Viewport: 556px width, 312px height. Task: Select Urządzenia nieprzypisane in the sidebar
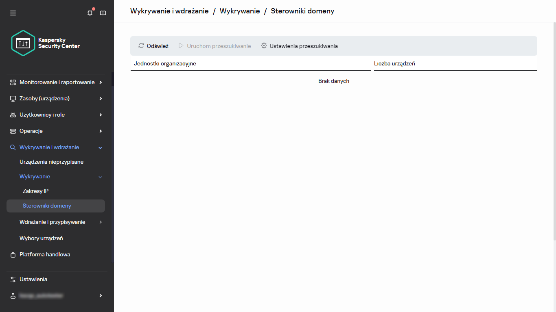pyautogui.click(x=51, y=162)
